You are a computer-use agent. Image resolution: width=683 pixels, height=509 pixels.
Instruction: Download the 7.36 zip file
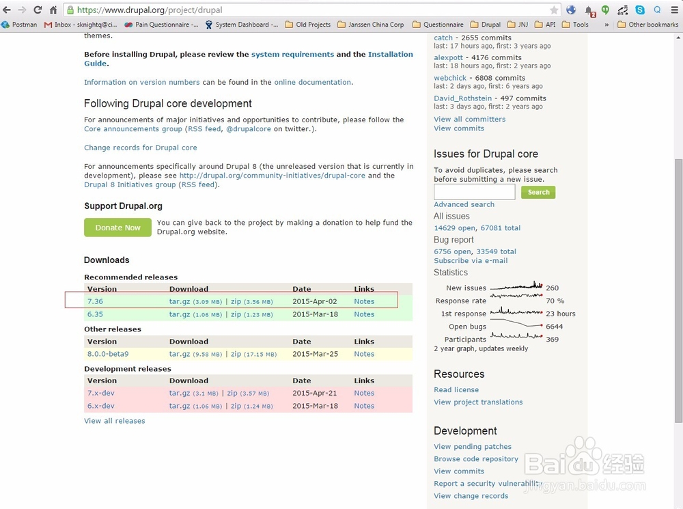236,301
